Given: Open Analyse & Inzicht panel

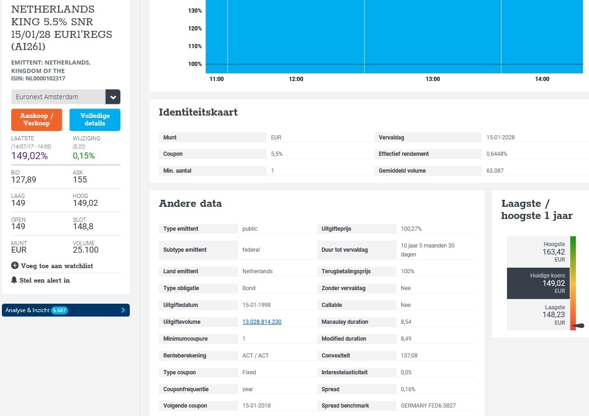Looking at the screenshot, I should point(66,310).
